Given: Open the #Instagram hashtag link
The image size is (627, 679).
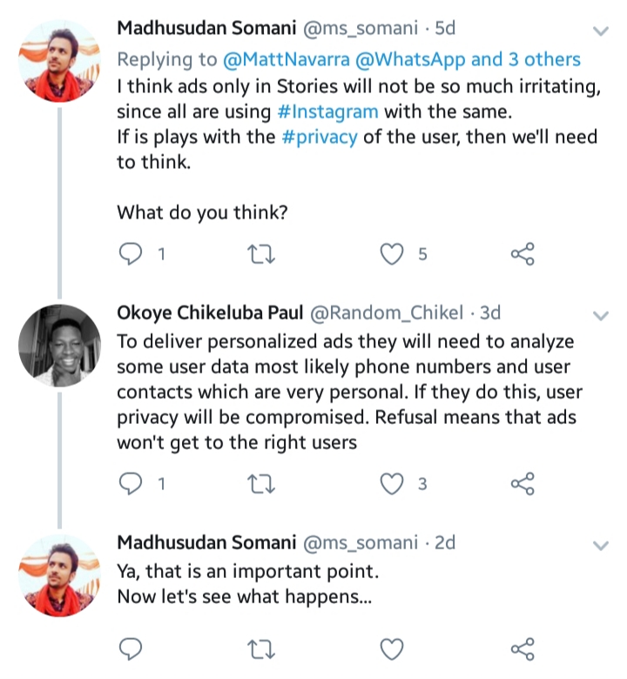Looking at the screenshot, I should click(334, 112).
